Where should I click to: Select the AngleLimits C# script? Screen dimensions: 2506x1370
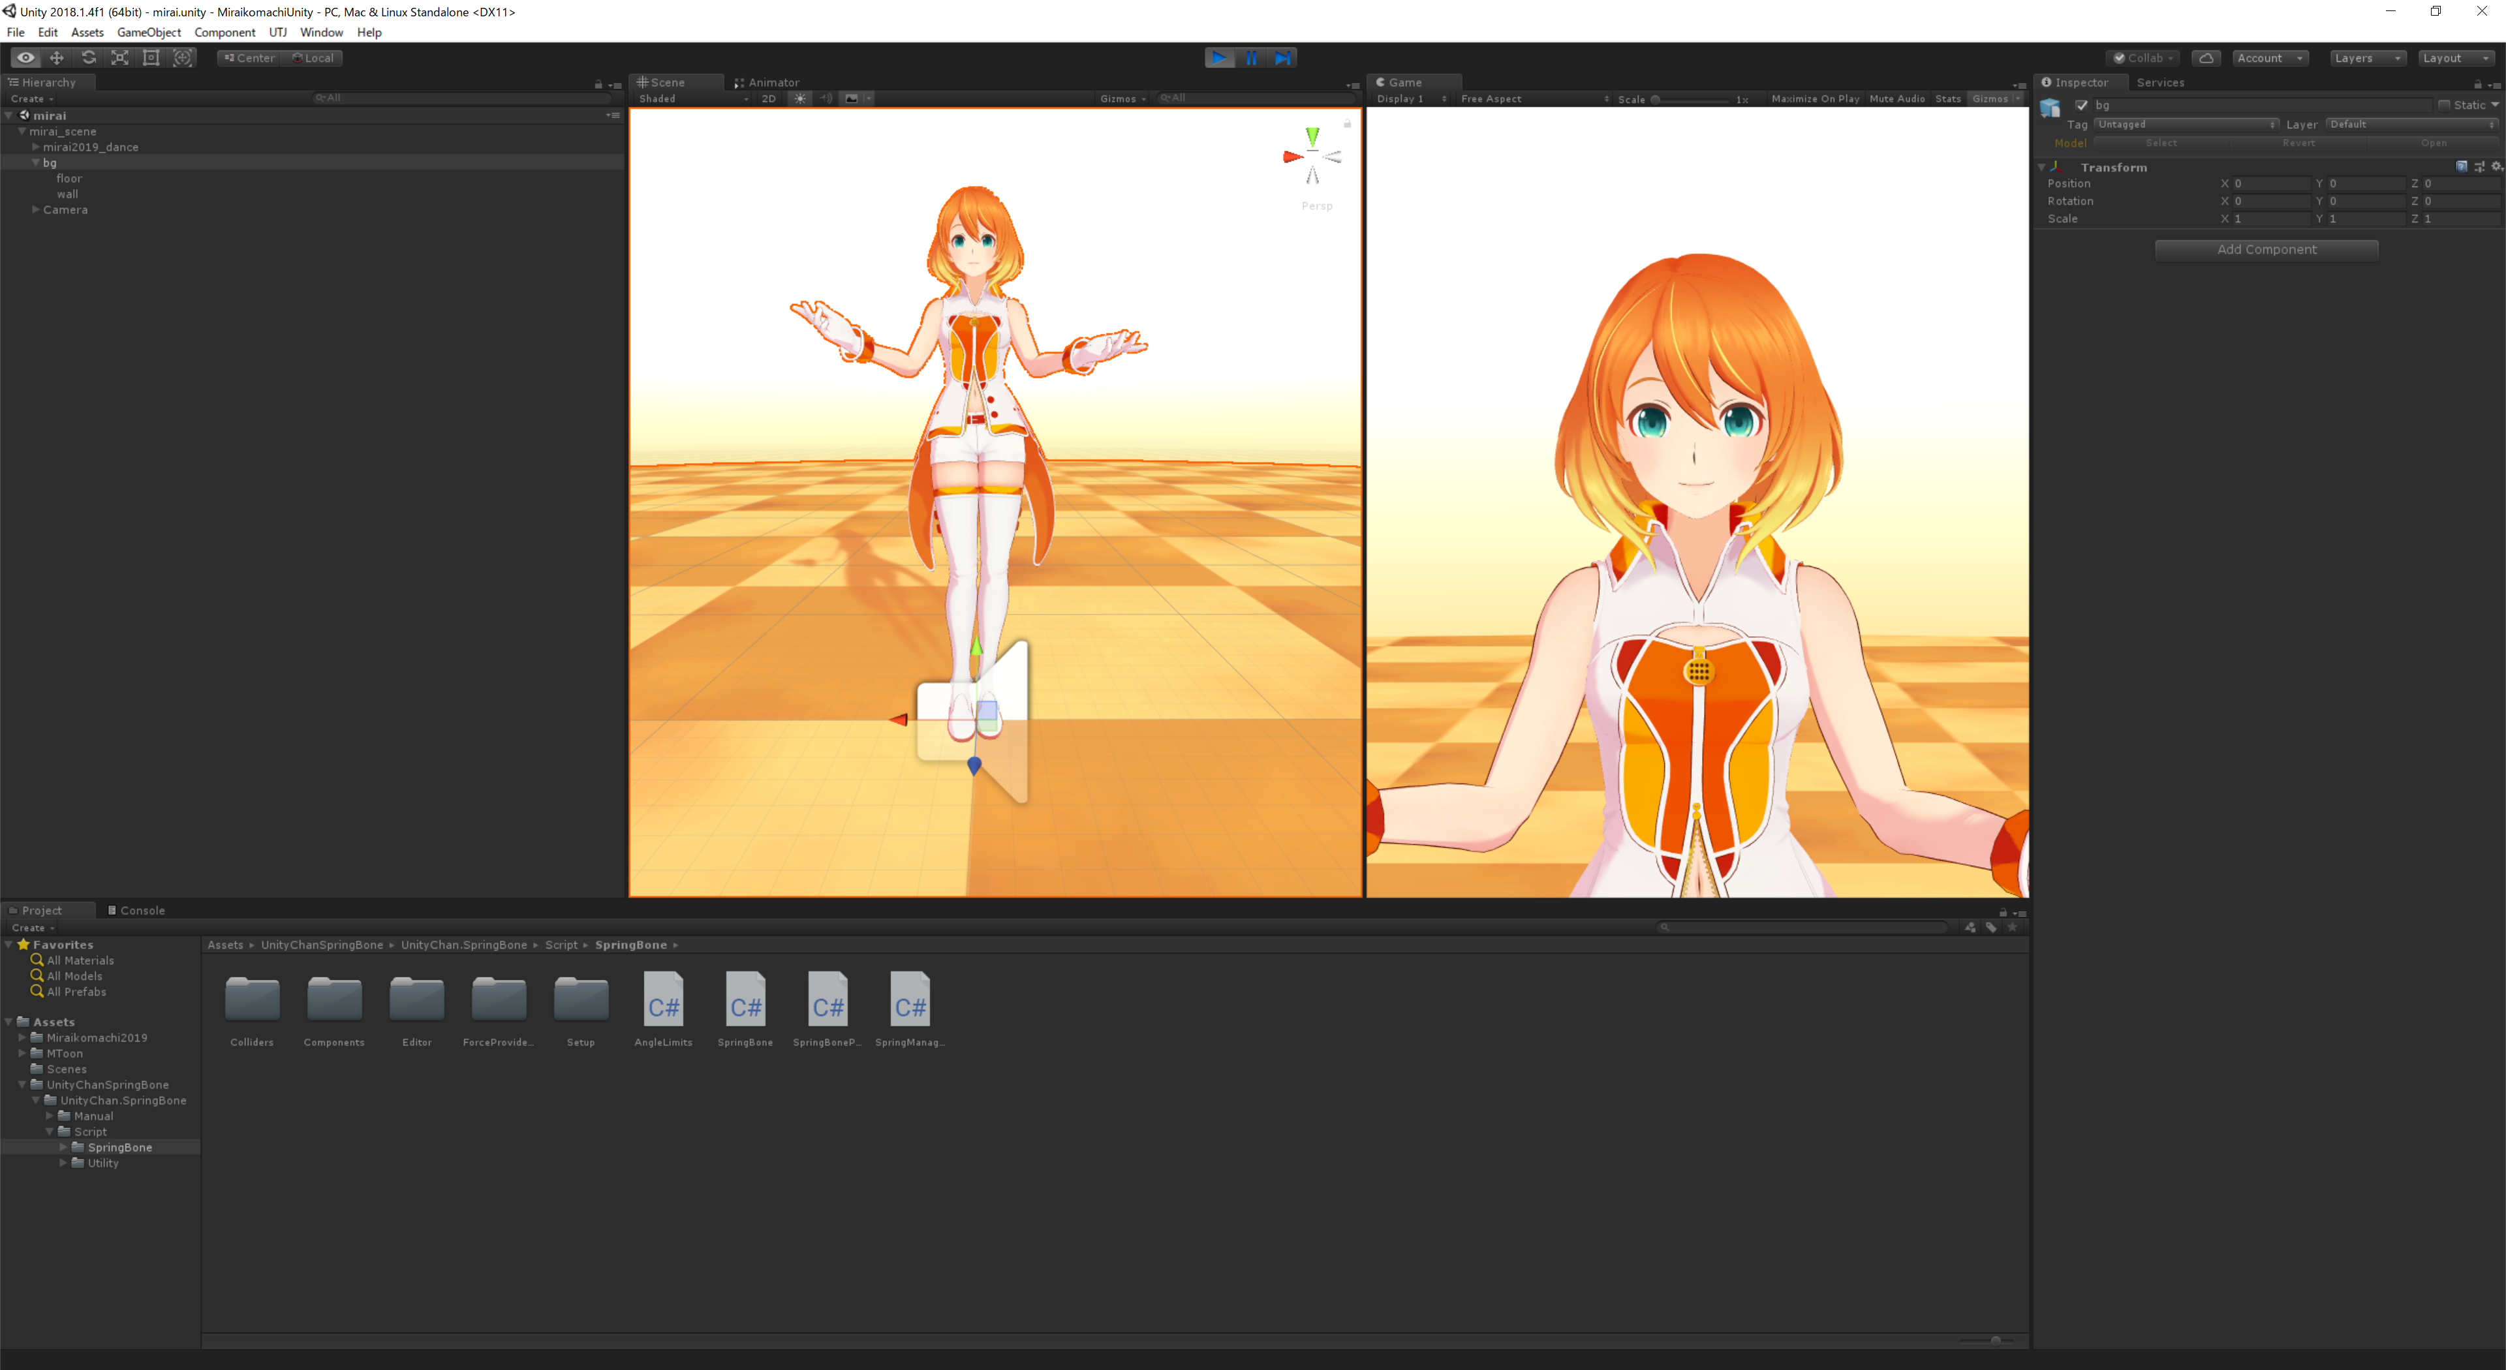pyautogui.click(x=664, y=1009)
